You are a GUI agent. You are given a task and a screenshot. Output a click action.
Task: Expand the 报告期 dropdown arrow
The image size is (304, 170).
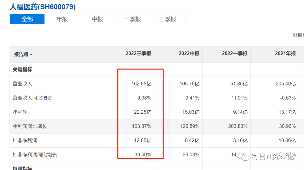[x=31, y=55]
